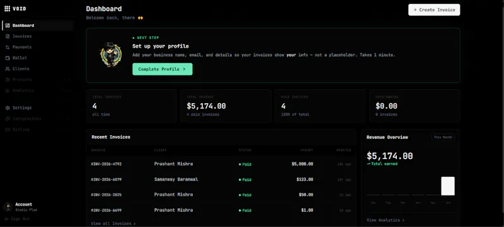Open the Wallet section label
The width and height of the screenshot is (504, 227).
20,58
